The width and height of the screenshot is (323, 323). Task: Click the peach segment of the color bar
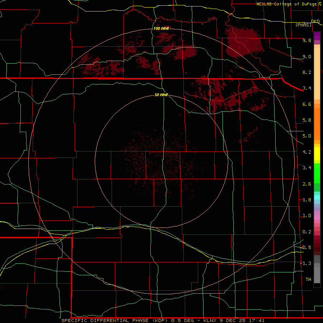tap(317, 73)
